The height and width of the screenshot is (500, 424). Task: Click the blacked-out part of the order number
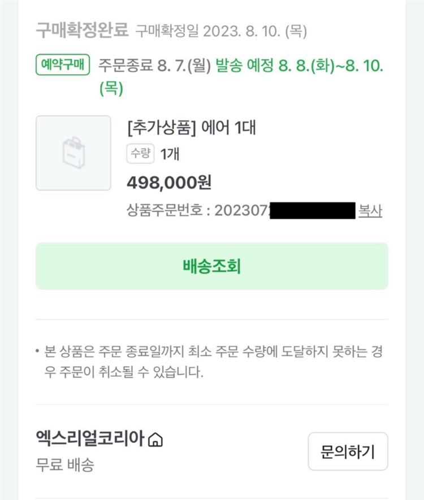pyautogui.click(x=313, y=211)
